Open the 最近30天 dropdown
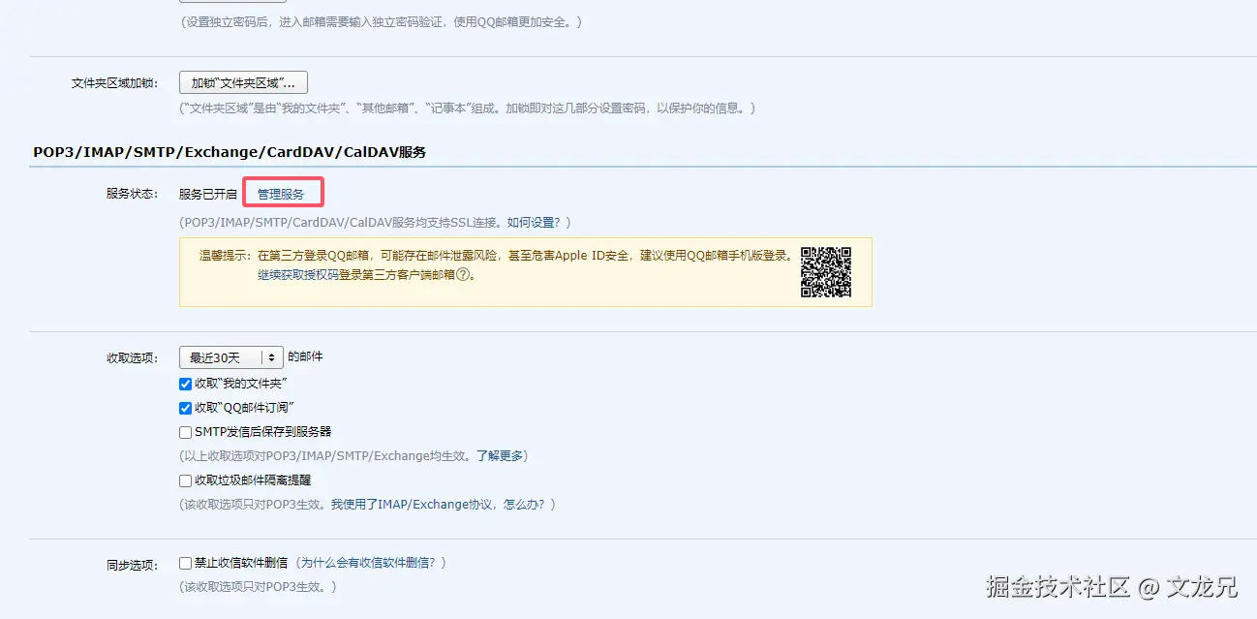The height and width of the screenshot is (619, 1257). pos(231,357)
